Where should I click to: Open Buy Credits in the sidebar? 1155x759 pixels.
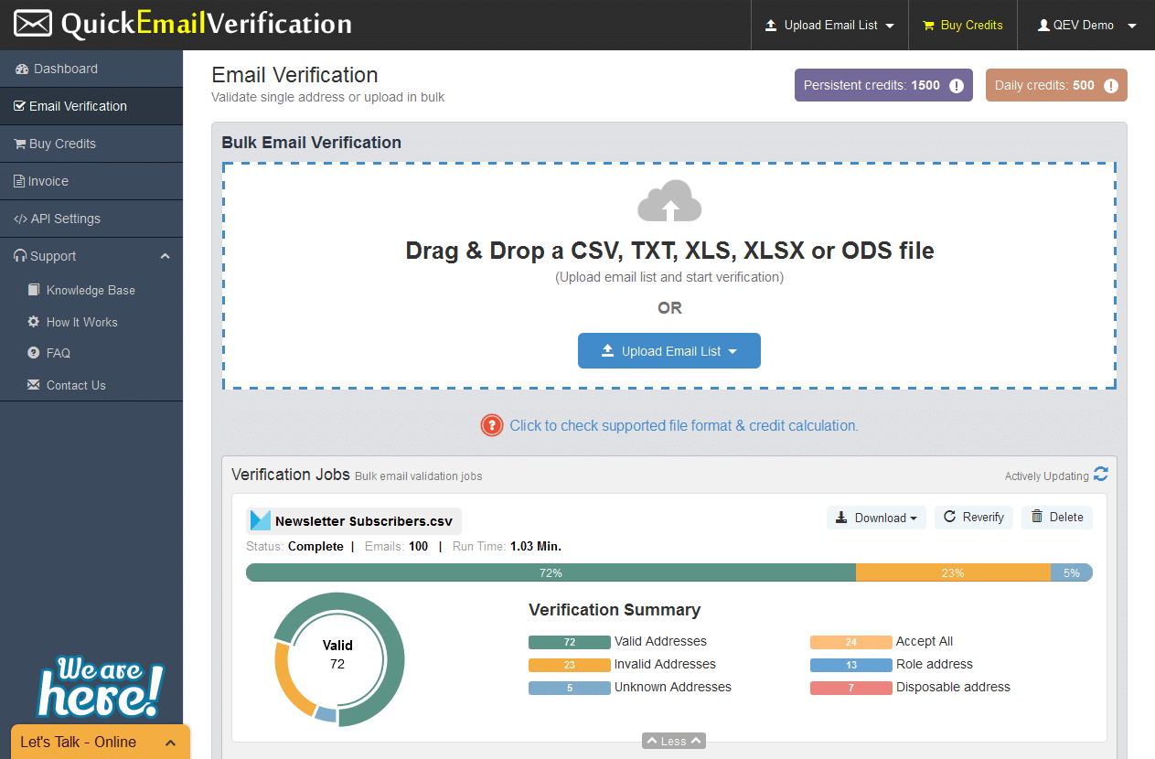[91, 144]
